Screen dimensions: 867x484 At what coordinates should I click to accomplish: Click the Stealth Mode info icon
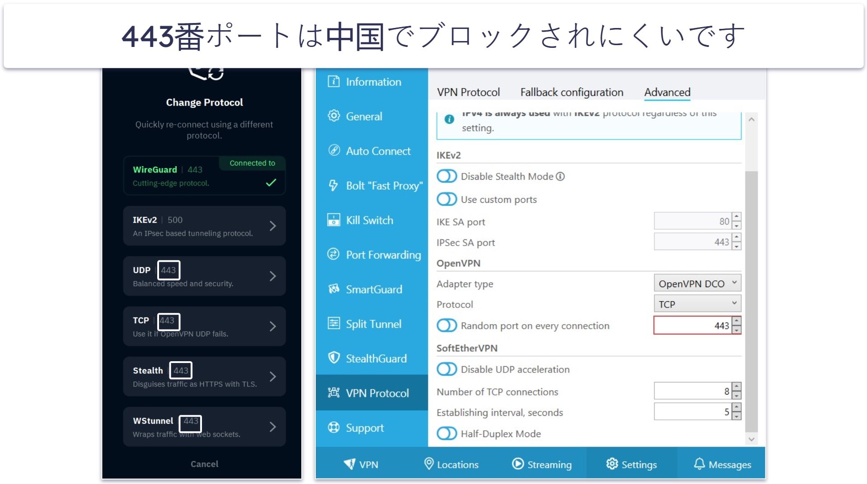(560, 177)
